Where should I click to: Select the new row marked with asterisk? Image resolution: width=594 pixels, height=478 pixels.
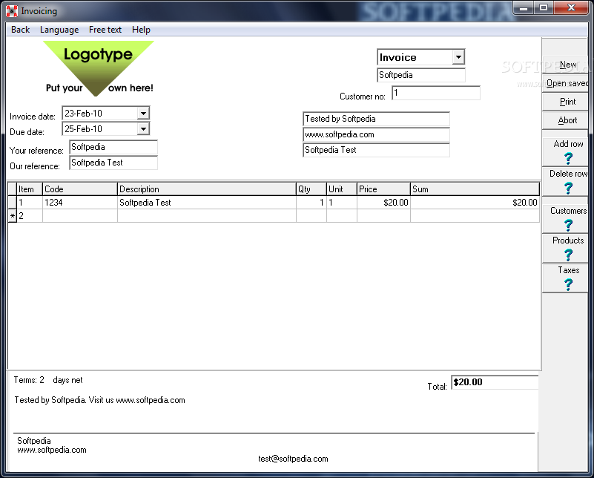(12, 216)
